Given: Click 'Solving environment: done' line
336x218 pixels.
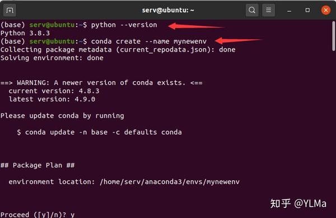Looking at the screenshot, I should point(52,58).
